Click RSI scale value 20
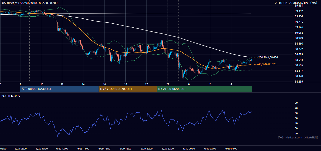This screenshot has width=321, height=151. (x=296, y=134)
